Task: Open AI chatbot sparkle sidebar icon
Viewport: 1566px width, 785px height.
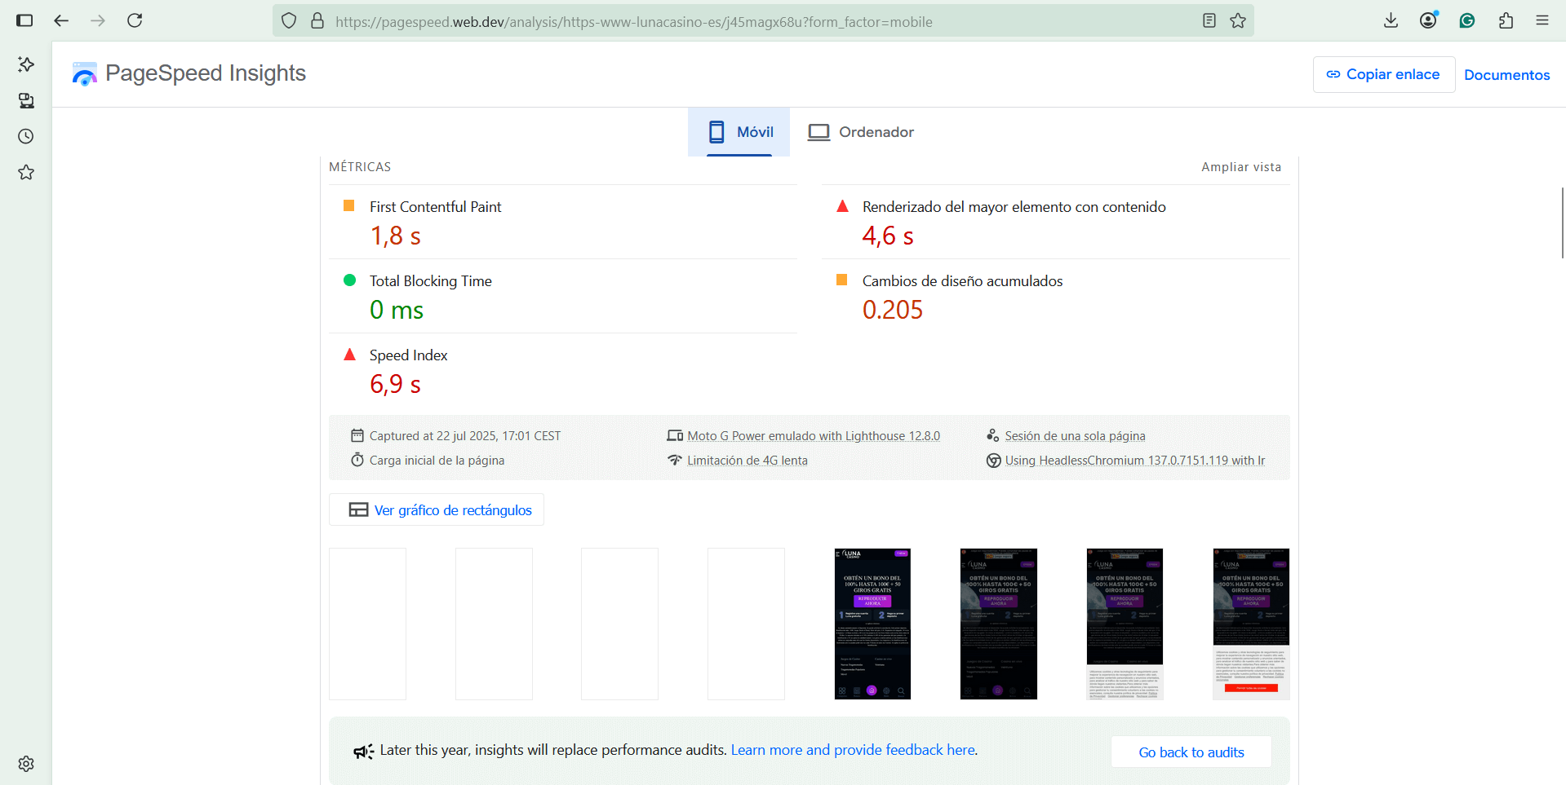Action: click(26, 64)
